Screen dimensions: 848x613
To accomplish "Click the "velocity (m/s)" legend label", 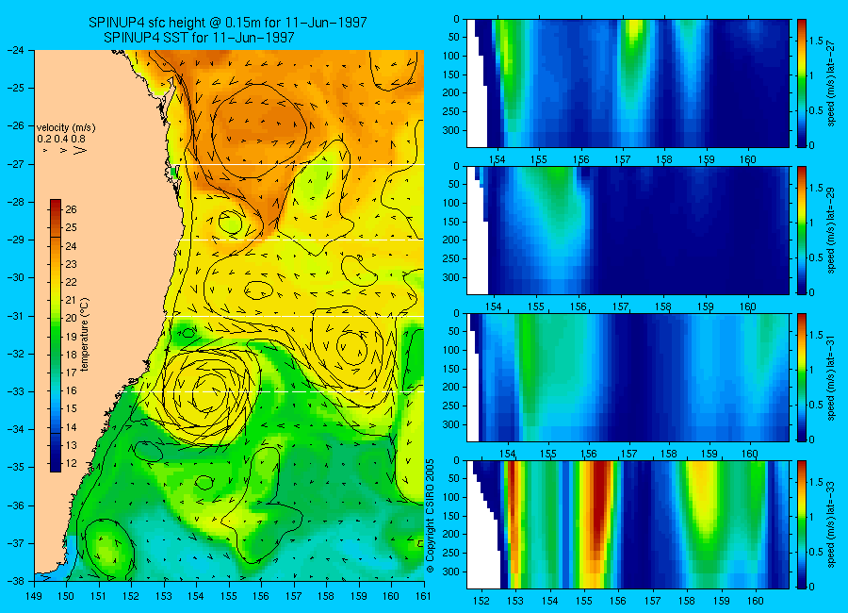I will [66, 128].
